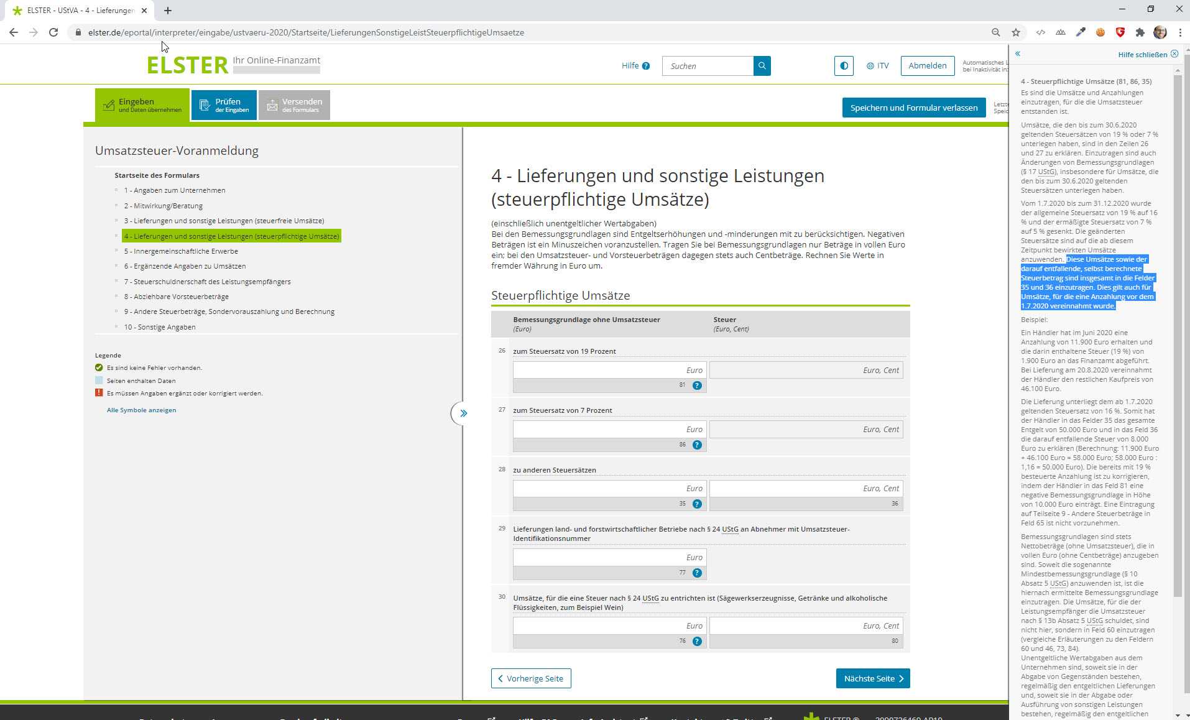This screenshot has height=720, width=1190.
Task: Click Speichern und Formular verlassen button
Action: point(913,108)
